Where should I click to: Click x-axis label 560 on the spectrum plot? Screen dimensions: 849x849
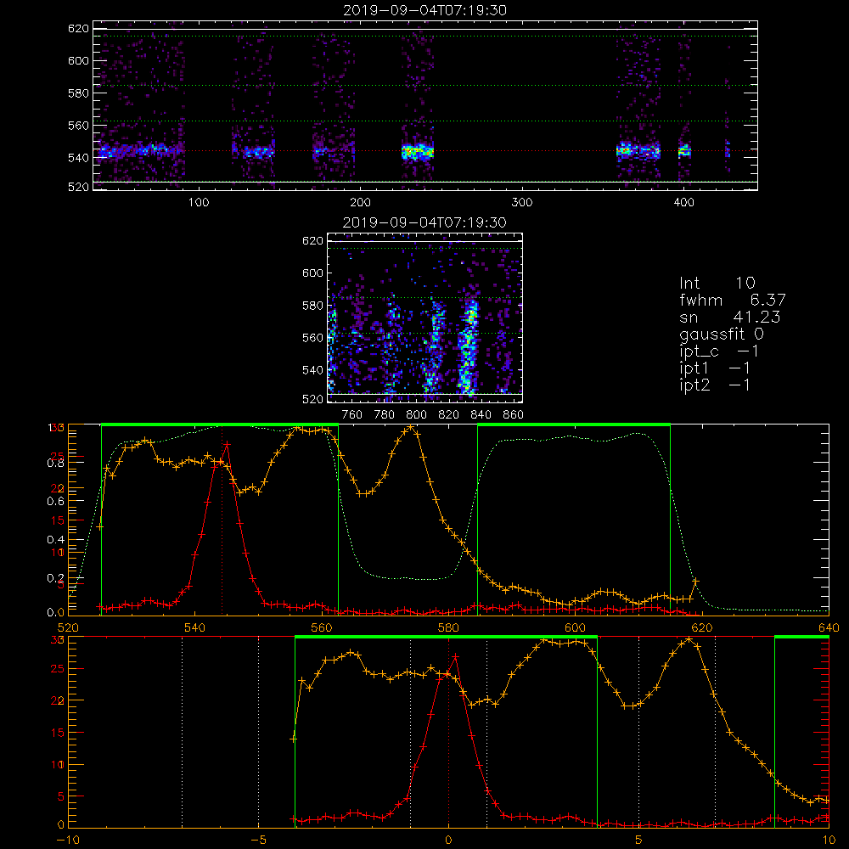[x=322, y=628]
